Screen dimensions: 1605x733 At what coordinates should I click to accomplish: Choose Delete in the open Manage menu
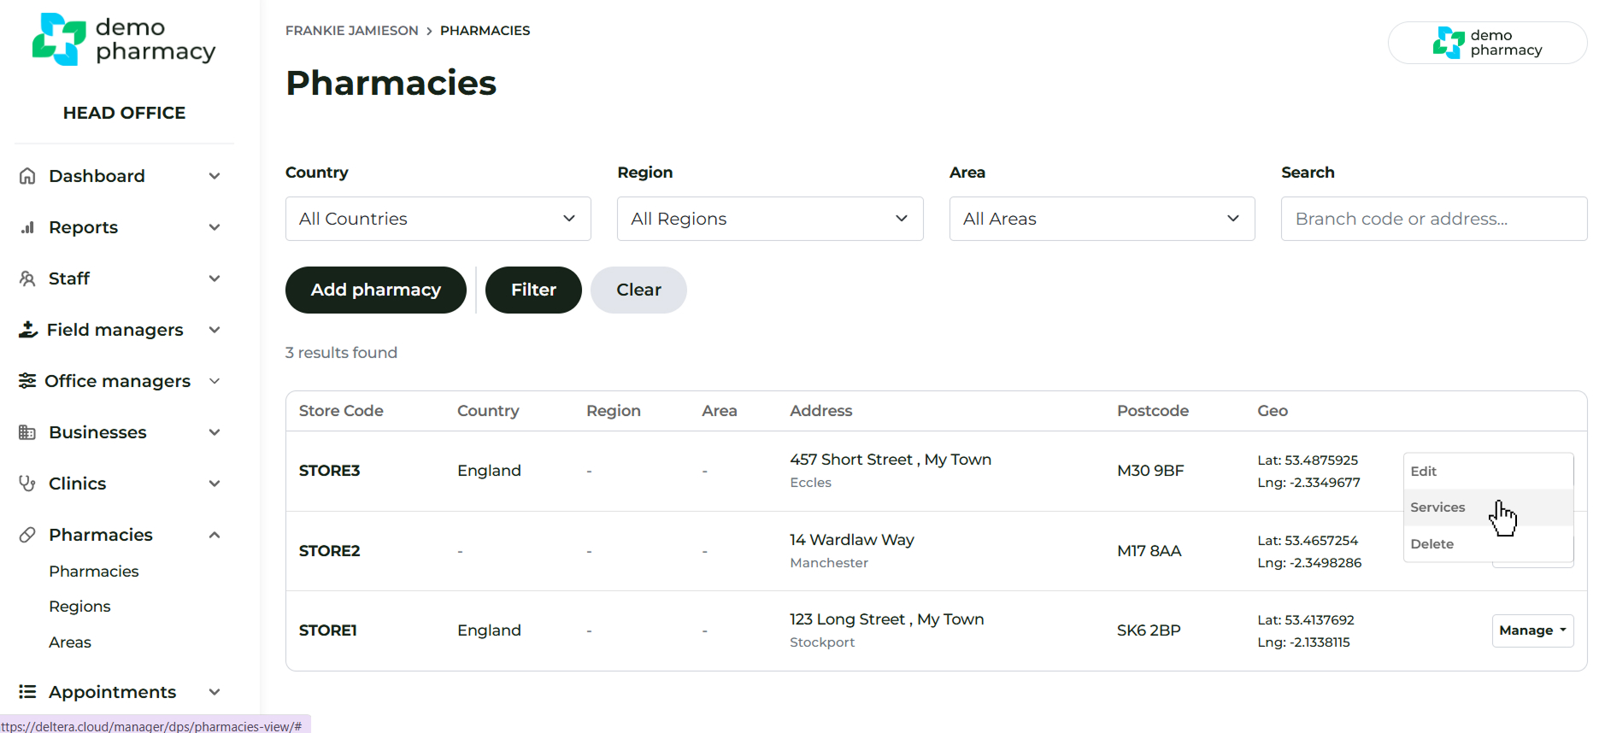click(x=1432, y=544)
